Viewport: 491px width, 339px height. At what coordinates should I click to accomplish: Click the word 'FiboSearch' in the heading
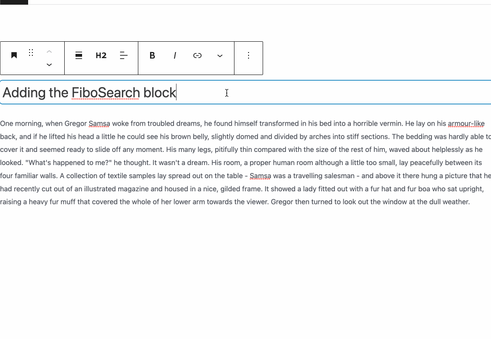[x=106, y=93]
